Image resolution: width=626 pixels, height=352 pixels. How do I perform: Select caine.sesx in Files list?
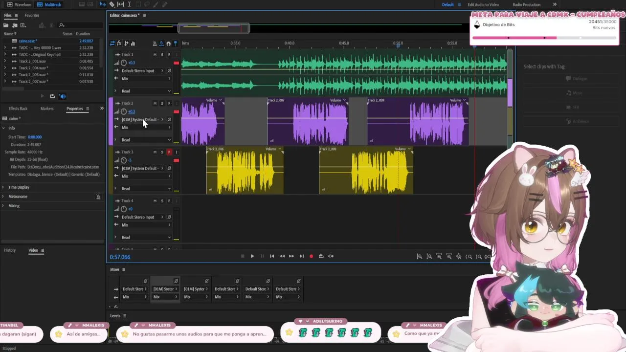27,41
